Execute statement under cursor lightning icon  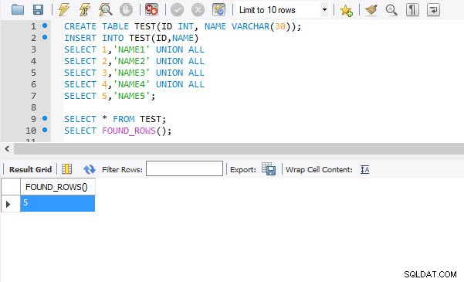coord(85,10)
